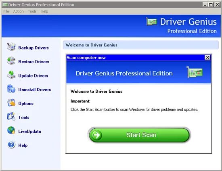
Task: Click the 'Important:' label in dialog
Action: coord(80,101)
